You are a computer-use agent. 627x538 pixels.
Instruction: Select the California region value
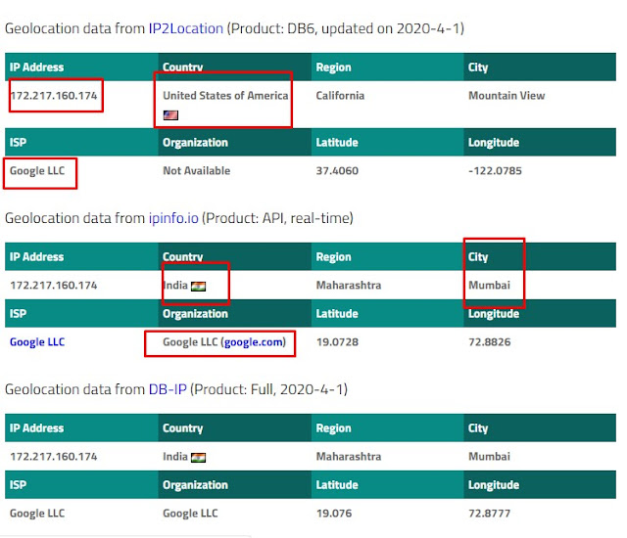(340, 96)
